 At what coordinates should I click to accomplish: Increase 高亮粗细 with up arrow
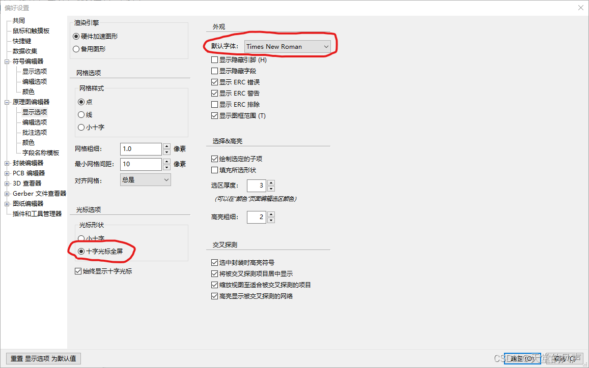(271, 214)
